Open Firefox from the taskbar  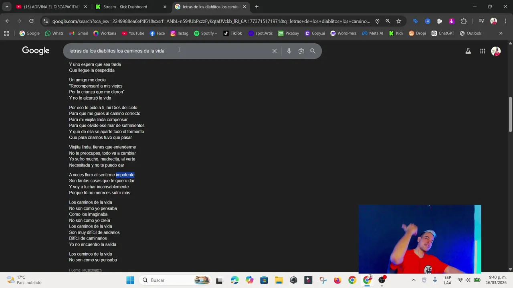pyautogui.click(x=337, y=280)
